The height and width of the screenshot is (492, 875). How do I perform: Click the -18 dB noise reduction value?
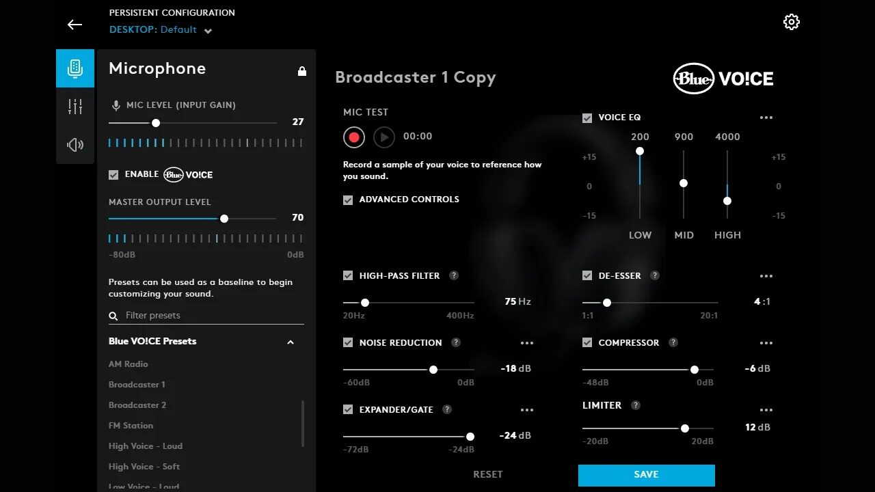pos(516,368)
